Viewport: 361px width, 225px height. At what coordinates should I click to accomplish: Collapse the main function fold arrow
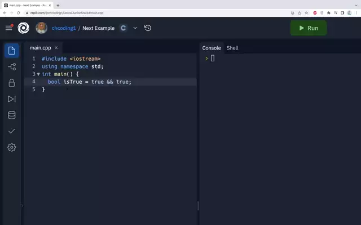pos(38,74)
